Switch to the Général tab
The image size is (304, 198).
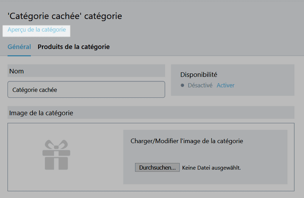(19, 47)
